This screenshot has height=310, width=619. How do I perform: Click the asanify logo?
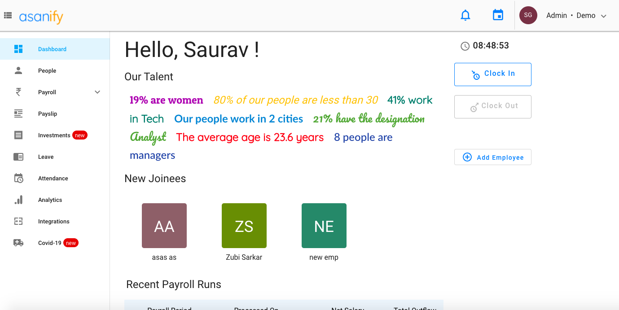click(x=40, y=17)
